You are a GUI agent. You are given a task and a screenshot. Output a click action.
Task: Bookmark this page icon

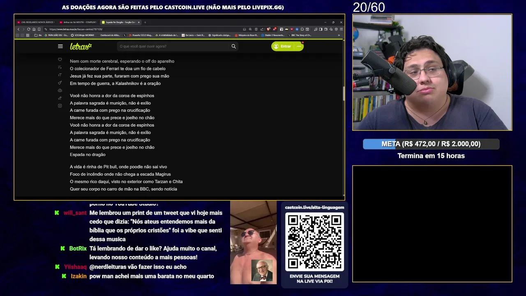pyautogui.click(x=39, y=29)
